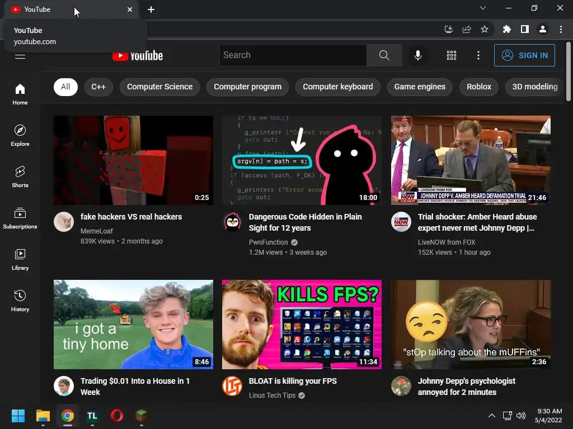Go to Home in the sidebar
Image resolution: width=573 pixels, height=429 pixels.
coord(20,94)
